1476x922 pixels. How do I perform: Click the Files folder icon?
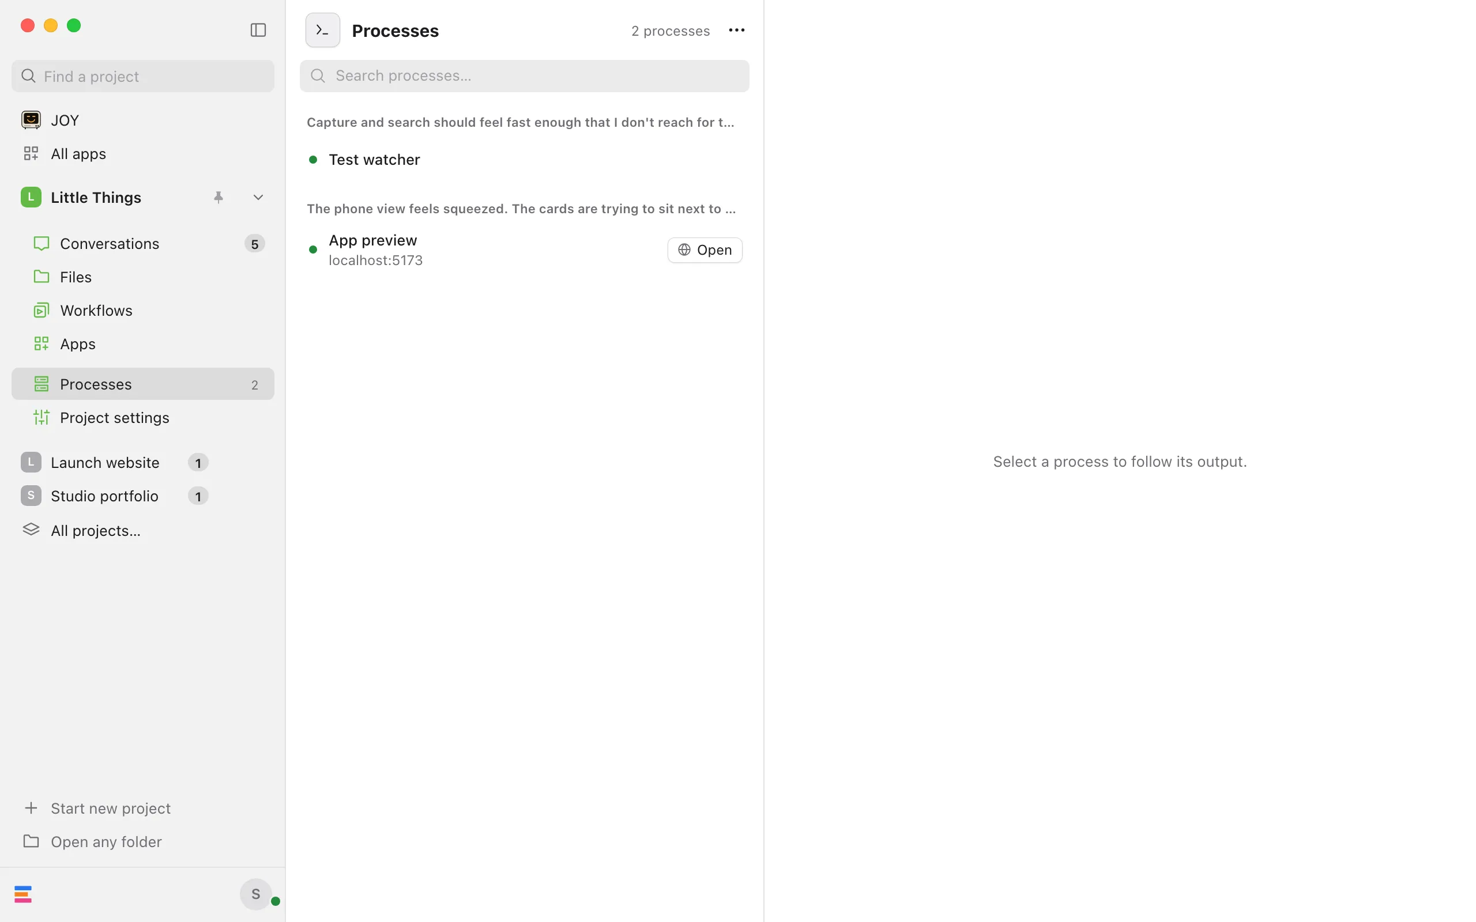[x=41, y=276]
